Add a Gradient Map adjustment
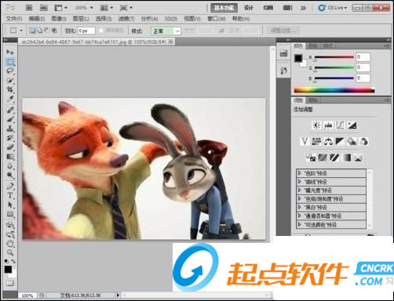This screenshot has height=301, width=394. pyautogui.click(x=346, y=158)
